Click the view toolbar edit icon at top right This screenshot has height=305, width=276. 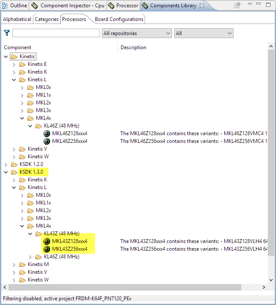237,5
